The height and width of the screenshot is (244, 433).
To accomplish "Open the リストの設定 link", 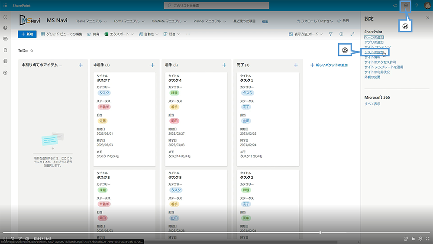I will coord(374,52).
